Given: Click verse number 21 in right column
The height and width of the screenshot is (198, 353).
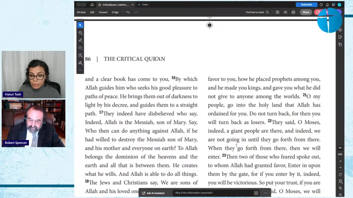Looking at the screenshot, I should click(304, 95).
